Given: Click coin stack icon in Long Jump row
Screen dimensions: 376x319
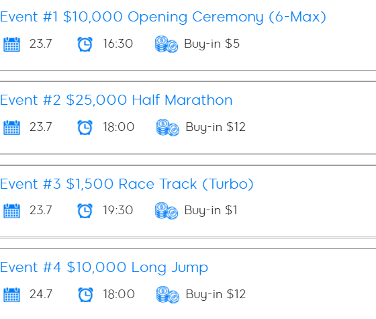Looking at the screenshot, I should click(168, 295).
